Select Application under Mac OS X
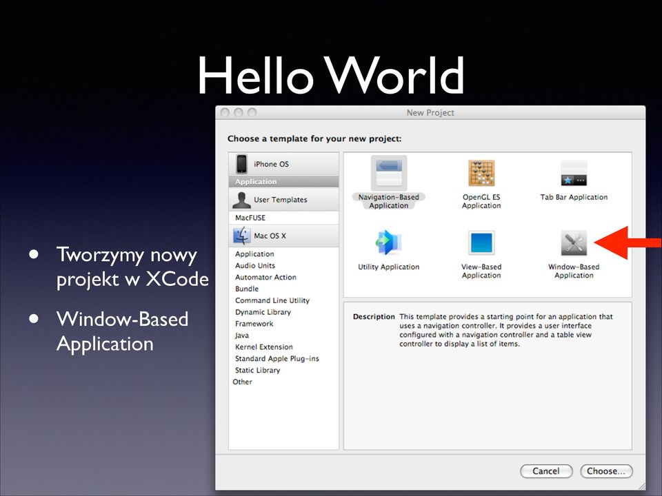 (283, 254)
